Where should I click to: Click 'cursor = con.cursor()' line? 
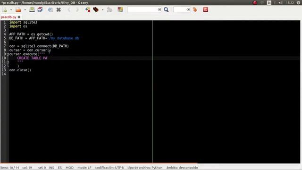(30, 51)
